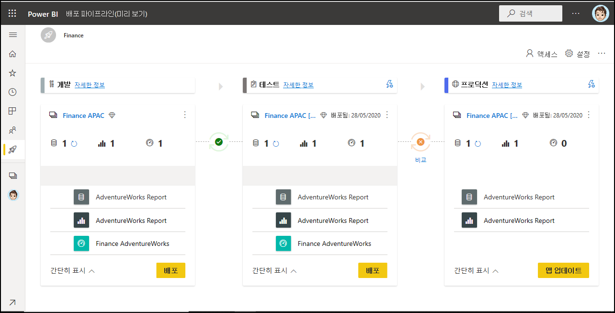615x313 pixels.
Task: Open Apps icon in sidebar
Action: pos(13,111)
